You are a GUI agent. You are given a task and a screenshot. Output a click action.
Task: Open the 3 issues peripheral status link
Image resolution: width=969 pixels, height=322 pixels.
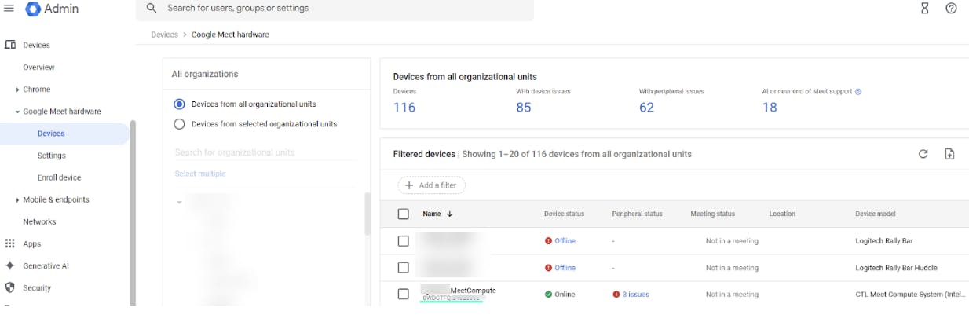[x=635, y=295]
